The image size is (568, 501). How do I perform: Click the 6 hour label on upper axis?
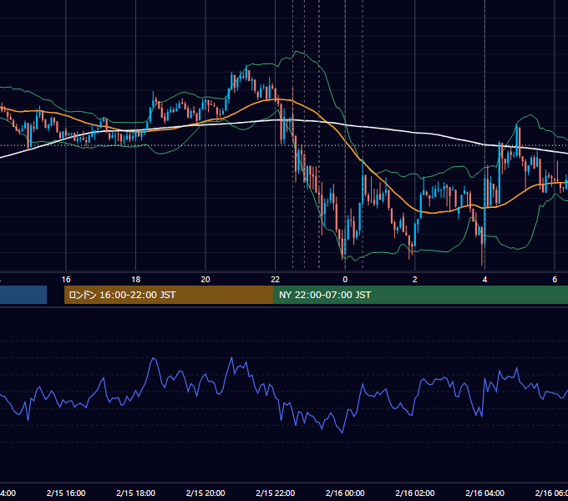pos(555,280)
